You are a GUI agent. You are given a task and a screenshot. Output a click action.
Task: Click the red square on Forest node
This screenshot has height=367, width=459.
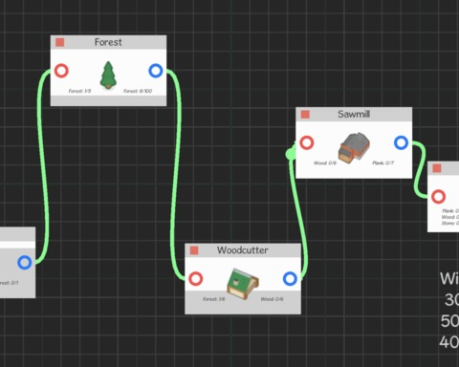pyautogui.click(x=60, y=42)
